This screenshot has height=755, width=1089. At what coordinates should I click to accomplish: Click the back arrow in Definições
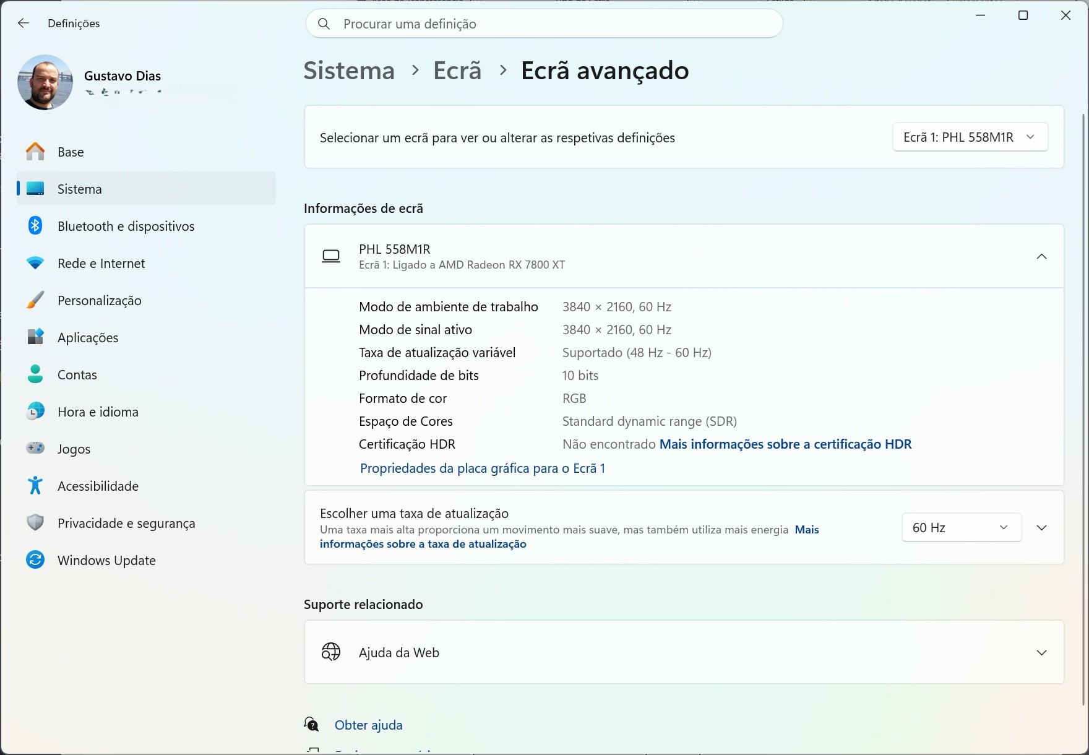24,24
